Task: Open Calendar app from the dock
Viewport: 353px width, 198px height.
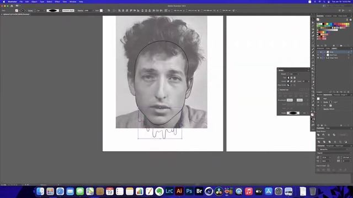Action: click(110, 191)
